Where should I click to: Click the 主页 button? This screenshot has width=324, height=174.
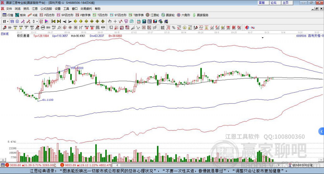pyautogui.click(x=287, y=3)
